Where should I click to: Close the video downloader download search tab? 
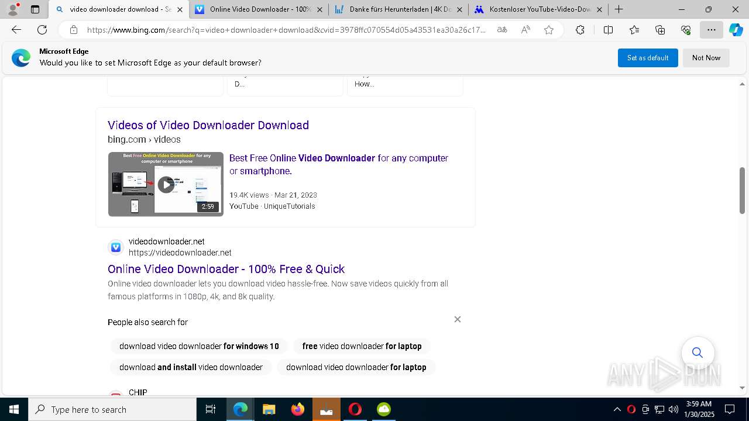pos(180,9)
